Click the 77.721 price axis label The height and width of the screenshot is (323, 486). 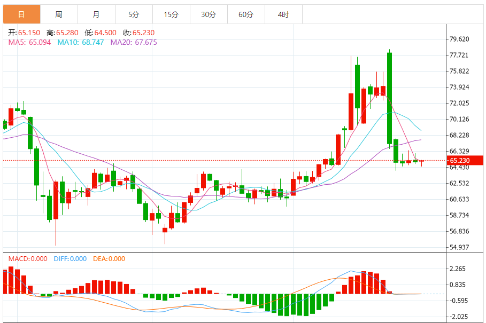[459, 55]
